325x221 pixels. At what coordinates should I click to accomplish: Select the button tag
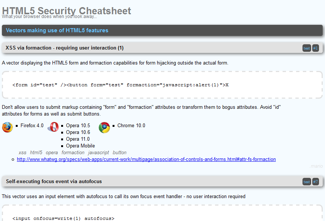(x=120, y=153)
